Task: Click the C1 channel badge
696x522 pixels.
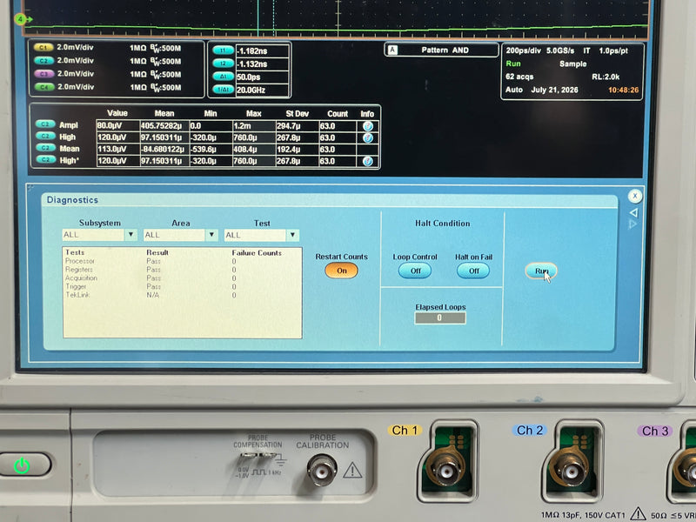Action: (x=43, y=48)
